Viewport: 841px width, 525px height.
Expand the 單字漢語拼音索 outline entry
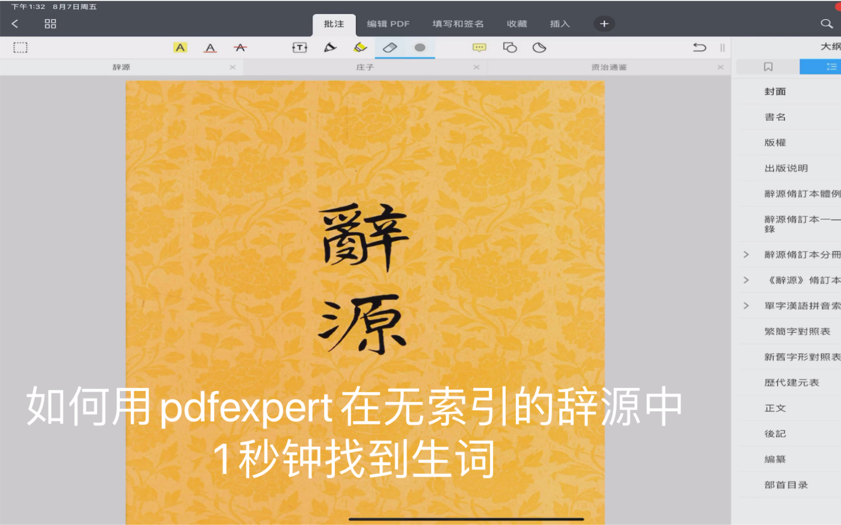[x=746, y=306]
